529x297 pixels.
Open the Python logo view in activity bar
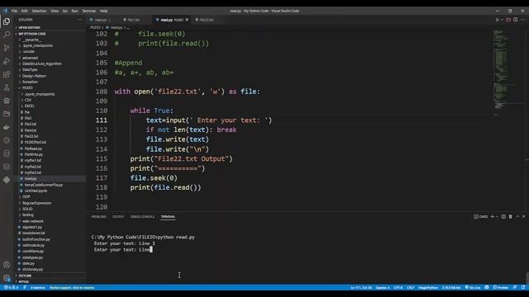pyautogui.click(x=7, y=180)
